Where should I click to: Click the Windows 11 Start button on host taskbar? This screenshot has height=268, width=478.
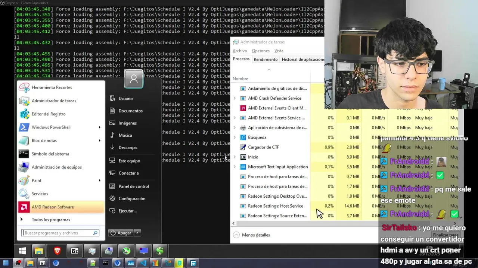(6, 263)
